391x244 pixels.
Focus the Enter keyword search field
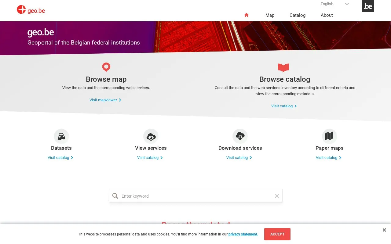pyautogui.click(x=196, y=196)
